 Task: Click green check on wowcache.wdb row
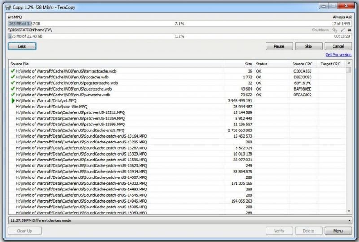[x=13, y=95]
